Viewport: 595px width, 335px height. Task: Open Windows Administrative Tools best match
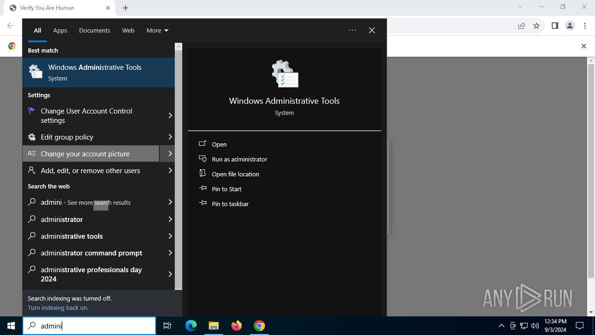[x=99, y=73]
